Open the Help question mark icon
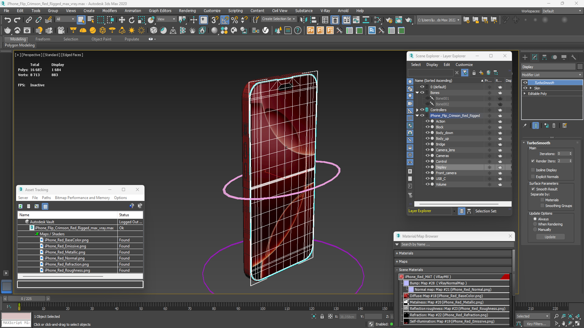Image resolution: width=584 pixels, height=328 pixels. tap(298, 30)
